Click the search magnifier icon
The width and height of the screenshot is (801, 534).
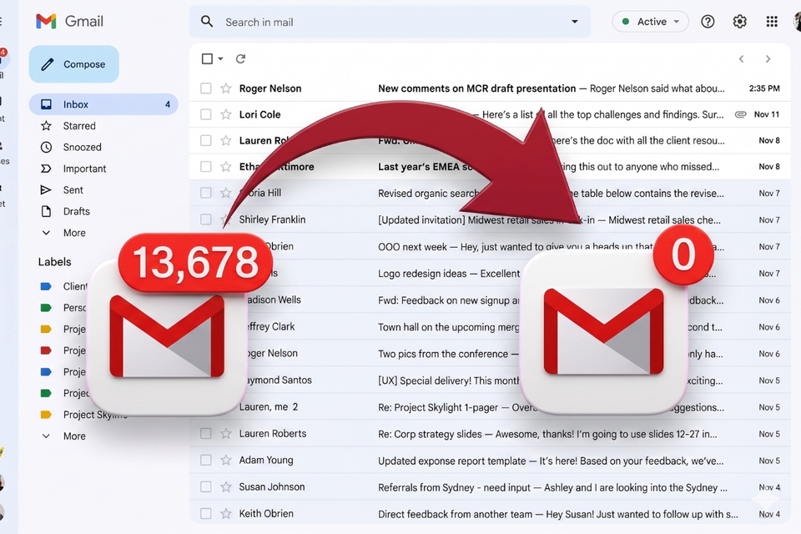click(x=207, y=22)
